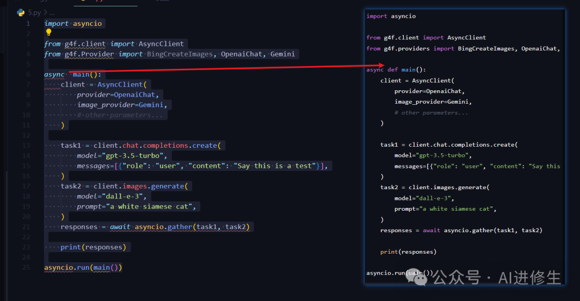580x301 pixels.
Task: Click the yellow lightbulb code action icon
Action: [x=48, y=33]
